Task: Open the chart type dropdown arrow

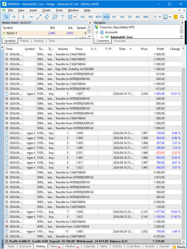Action: click(160, 17)
